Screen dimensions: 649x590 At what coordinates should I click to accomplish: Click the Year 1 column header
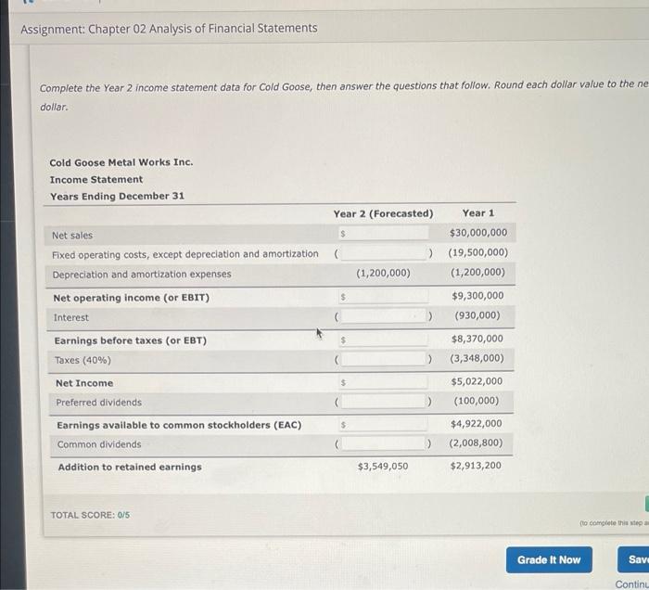click(x=478, y=213)
